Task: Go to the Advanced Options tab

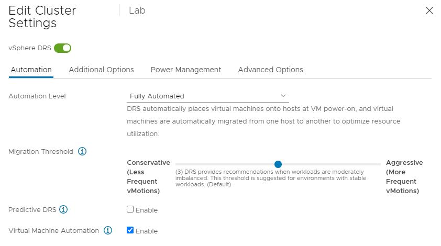Action: coord(271,70)
